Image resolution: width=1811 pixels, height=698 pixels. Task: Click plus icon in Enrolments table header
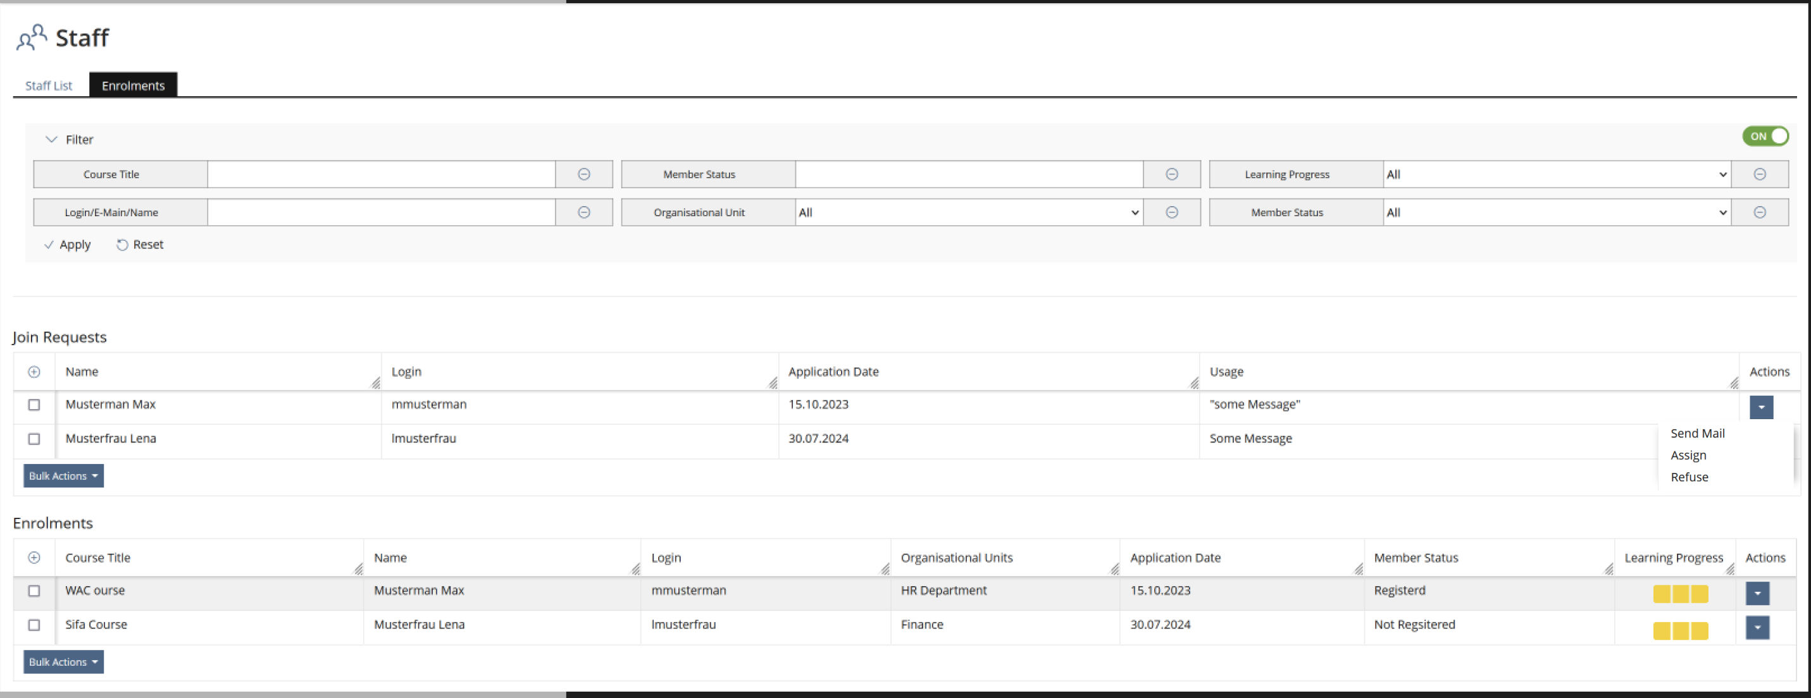34,558
